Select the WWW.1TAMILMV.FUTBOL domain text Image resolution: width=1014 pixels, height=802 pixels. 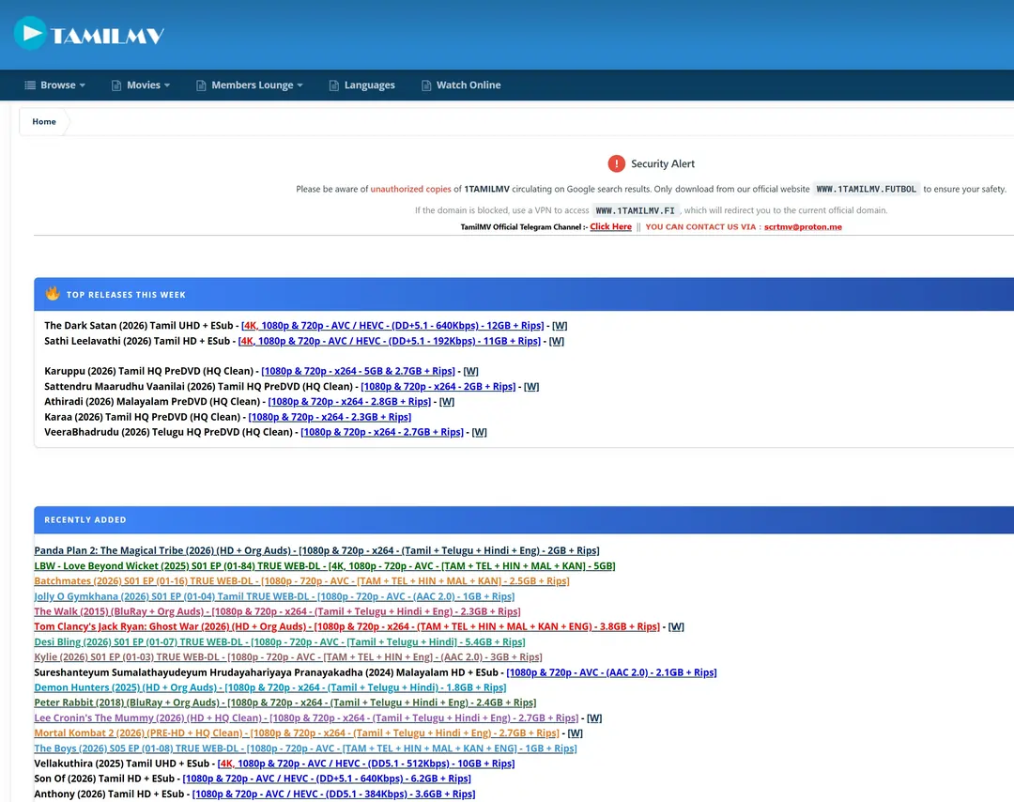pos(866,189)
